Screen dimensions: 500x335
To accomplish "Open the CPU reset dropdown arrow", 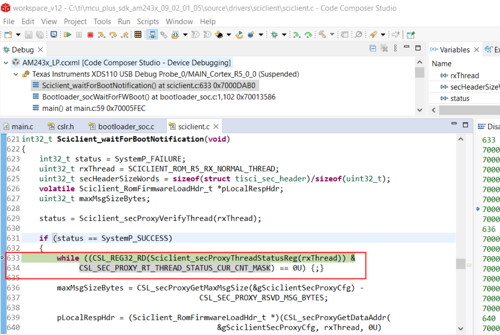I will pyautogui.click(x=229, y=35).
